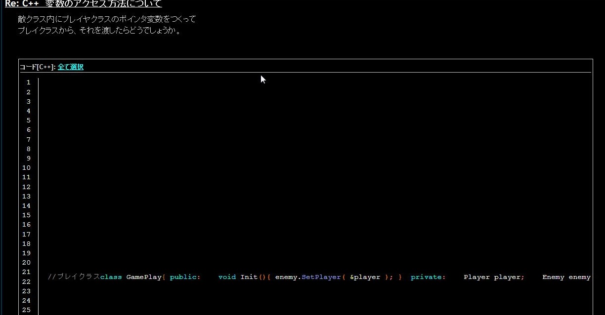605x315 pixels.
Task: Click the "private:" access specifier
Action: (428, 277)
